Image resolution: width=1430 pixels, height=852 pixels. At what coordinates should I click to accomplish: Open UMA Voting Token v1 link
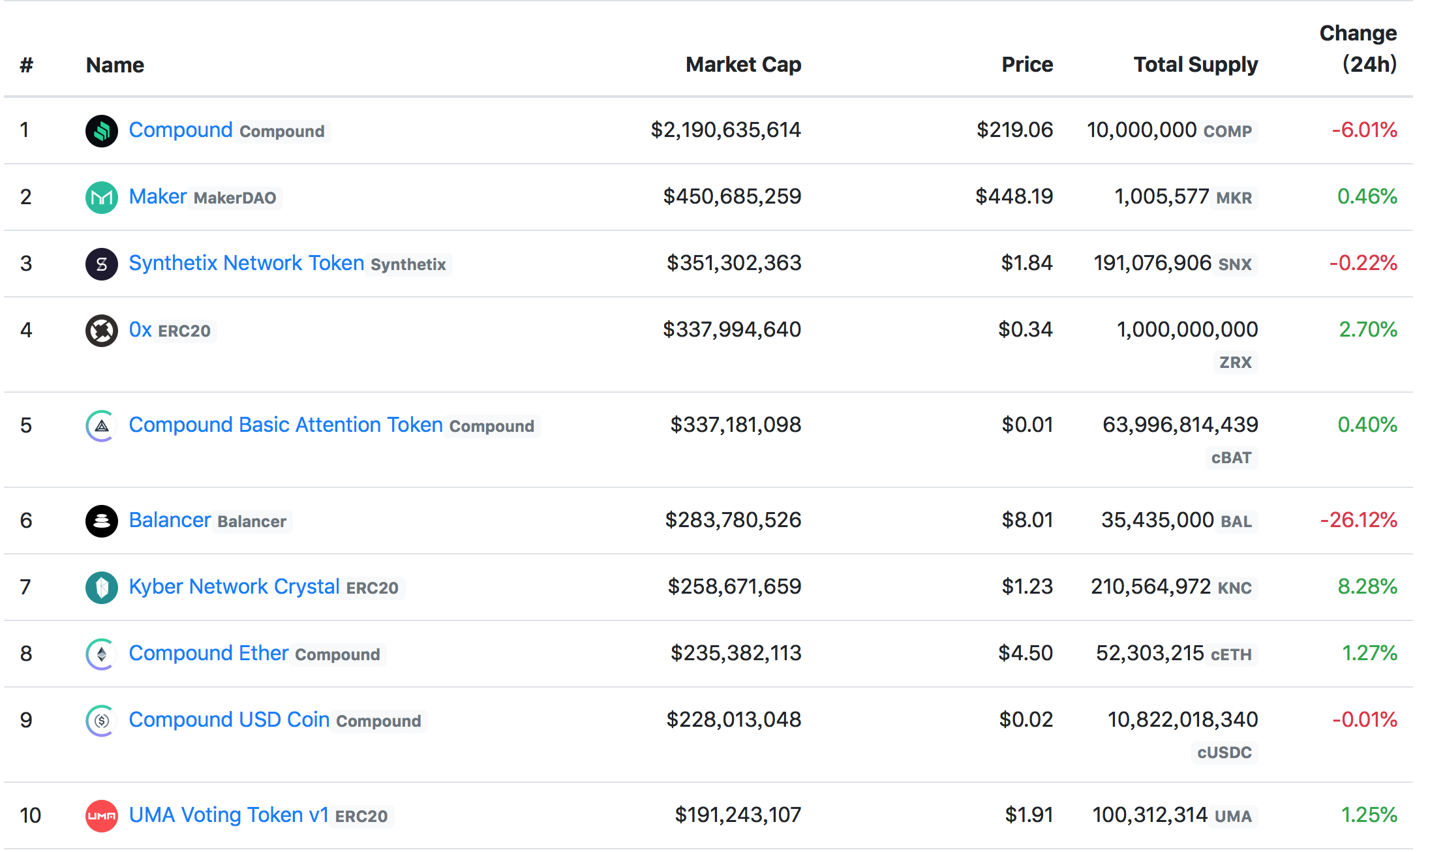point(228,815)
